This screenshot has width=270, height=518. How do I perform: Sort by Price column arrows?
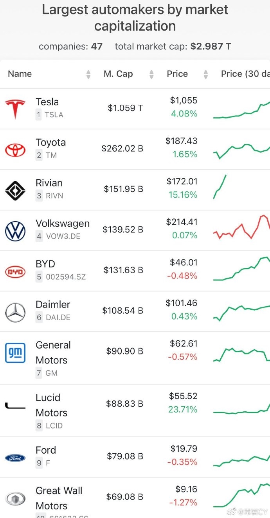pyautogui.click(x=206, y=74)
